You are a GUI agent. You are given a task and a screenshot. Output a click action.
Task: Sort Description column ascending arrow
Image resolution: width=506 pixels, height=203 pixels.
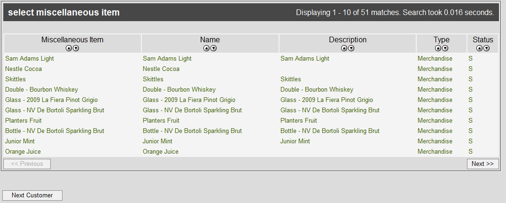coord(344,48)
